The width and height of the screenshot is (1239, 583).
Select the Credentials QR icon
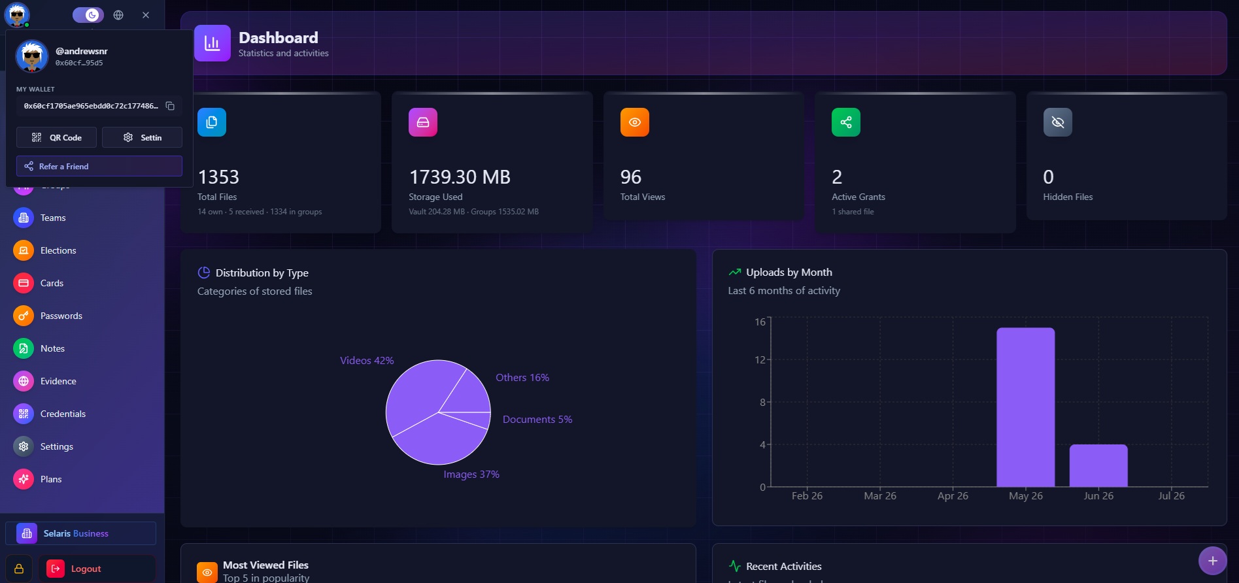coord(24,414)
